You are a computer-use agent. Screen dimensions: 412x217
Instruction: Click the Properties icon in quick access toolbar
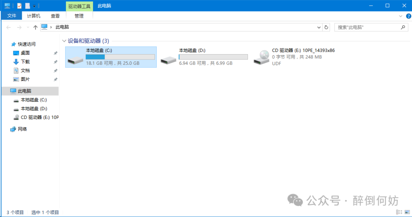pyautogui.click(x=19, y=6)
